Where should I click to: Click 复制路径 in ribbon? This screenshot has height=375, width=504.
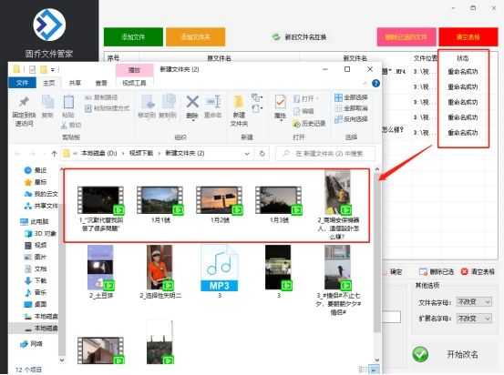[101, 97]
